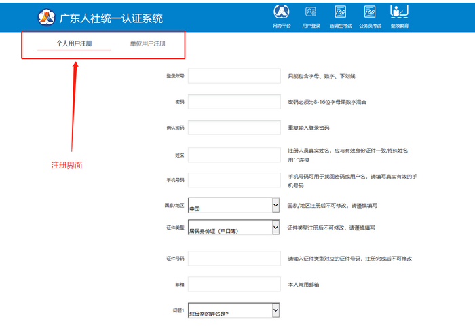The height and width of the screenshot is (326, 475).
Task: Expand the 问题1 security question dropdown
Action: 233,310
